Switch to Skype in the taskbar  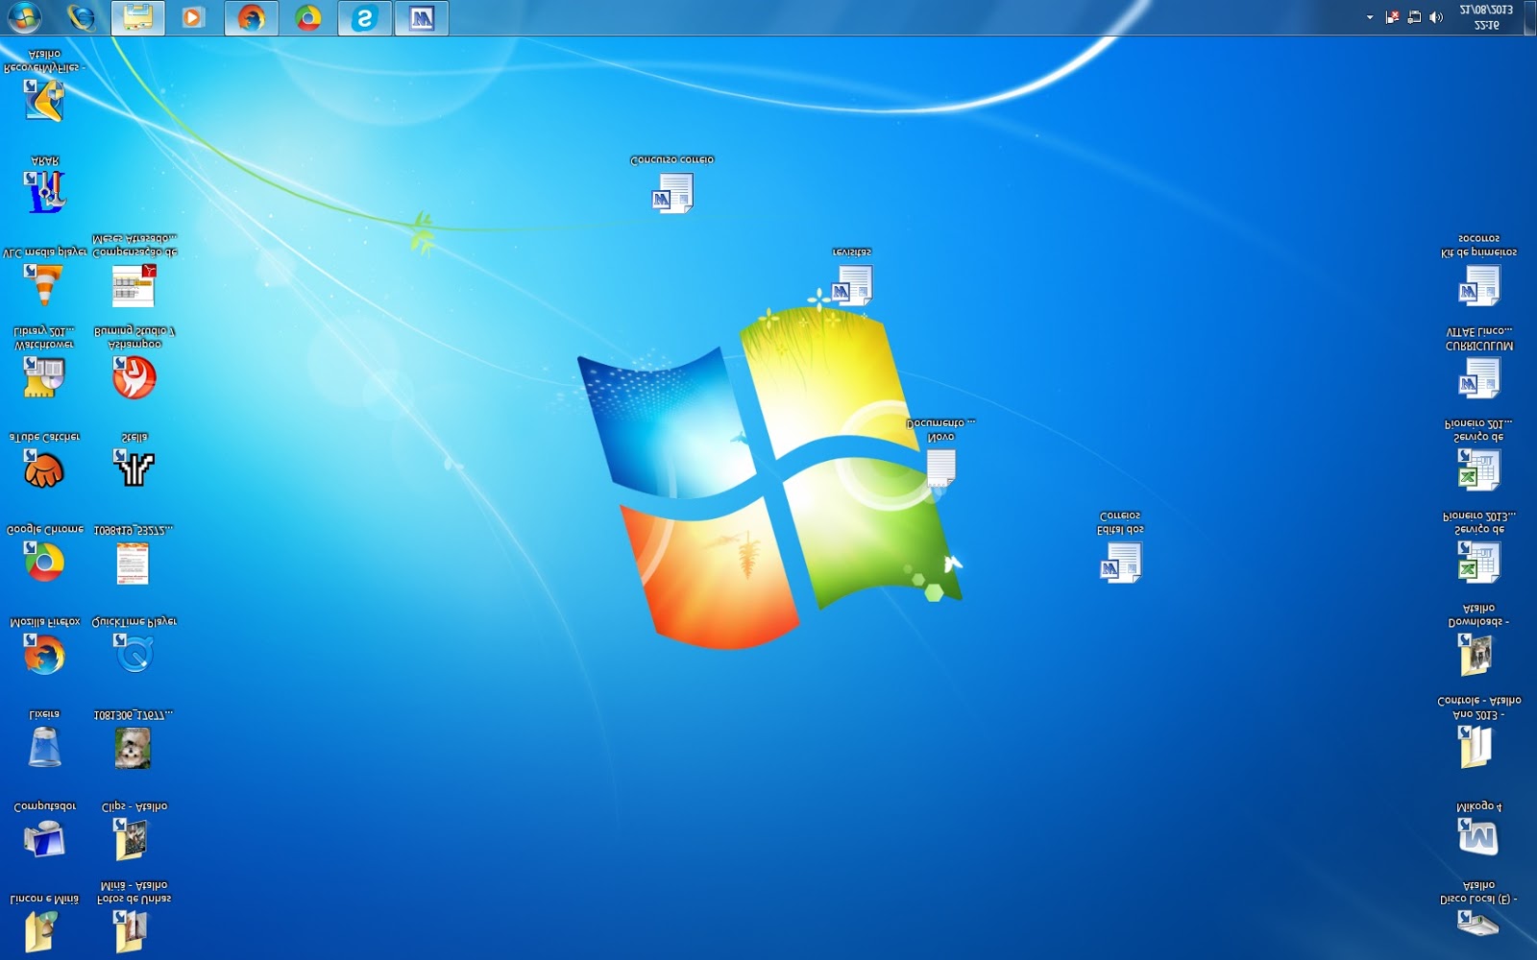[x=364, y=18]
